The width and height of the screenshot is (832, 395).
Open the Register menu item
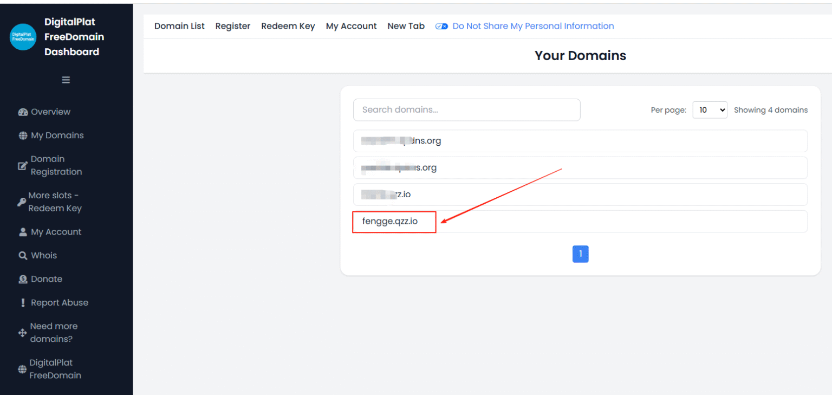[x=233, y=26]
